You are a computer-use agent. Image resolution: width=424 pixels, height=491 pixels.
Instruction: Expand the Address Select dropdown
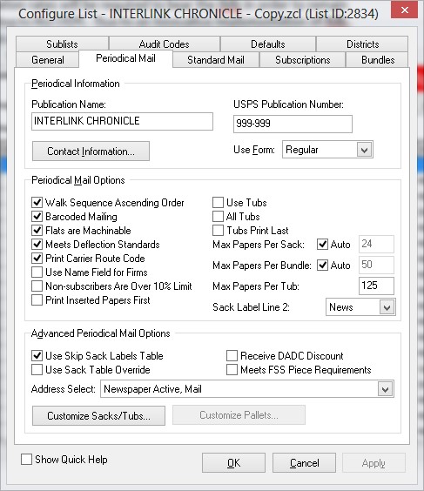(385, 389)
